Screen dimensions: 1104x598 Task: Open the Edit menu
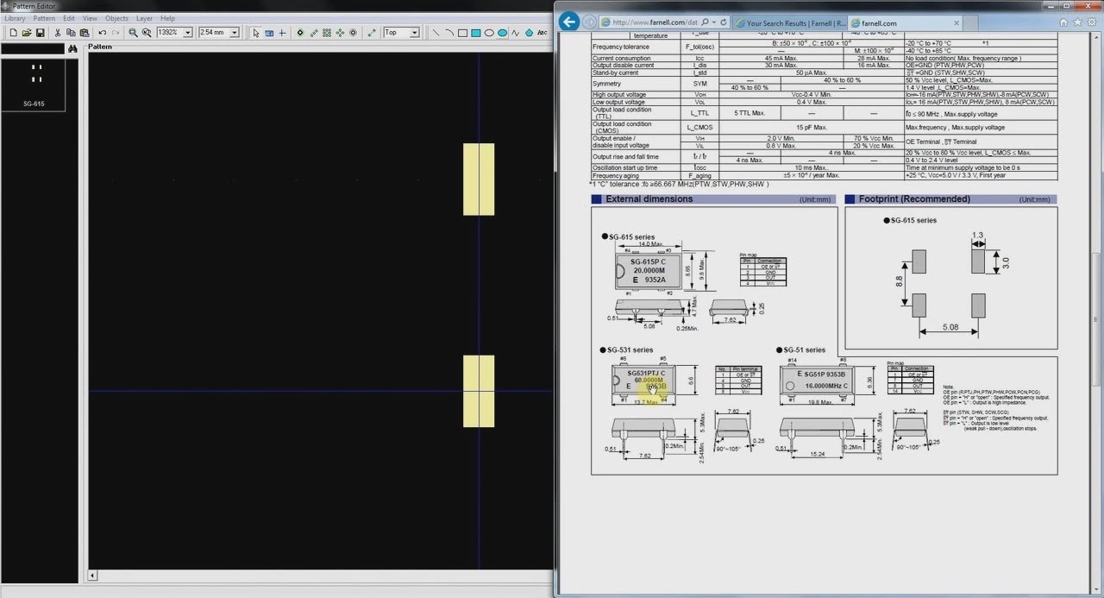pos(69,18)
